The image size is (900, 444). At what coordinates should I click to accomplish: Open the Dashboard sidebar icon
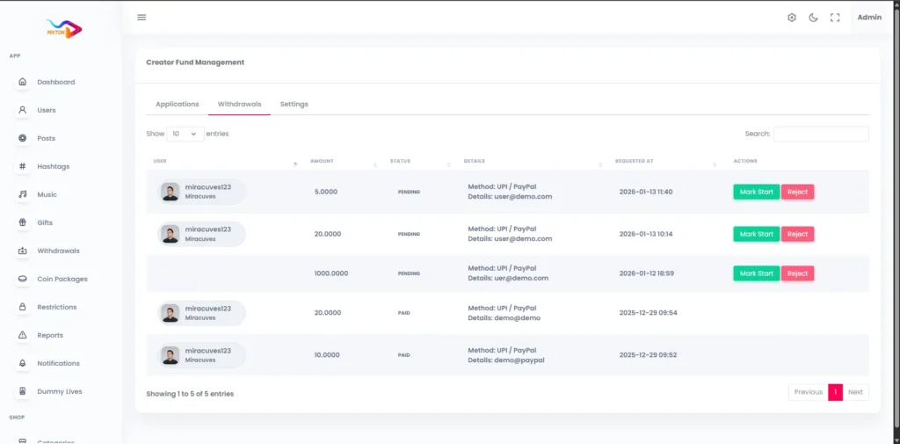[23, 82]
